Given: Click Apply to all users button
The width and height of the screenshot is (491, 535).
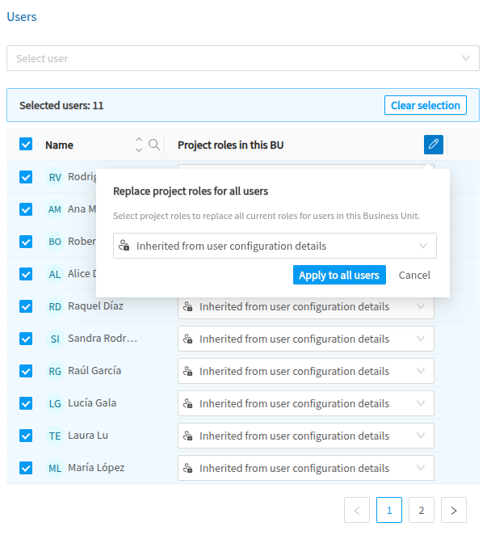Looking at the screenshot, I should (x=339, y=275).
